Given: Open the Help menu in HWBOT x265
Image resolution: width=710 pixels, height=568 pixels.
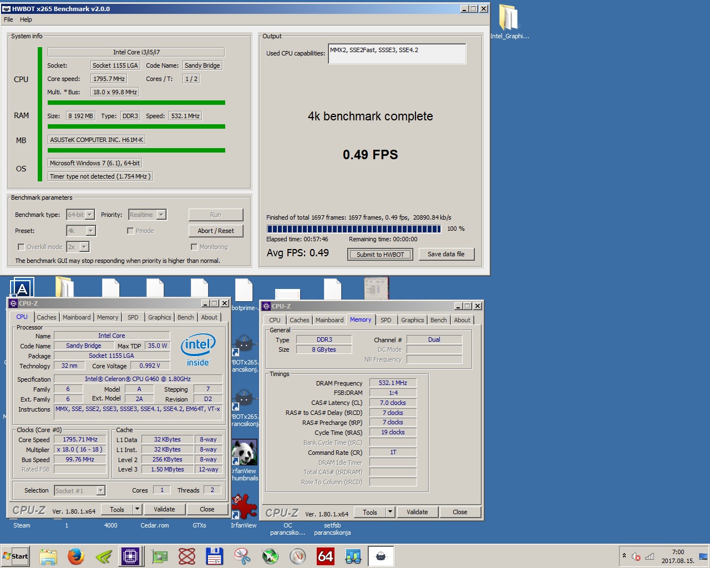Looking at the screenshot, I should 26,19.
